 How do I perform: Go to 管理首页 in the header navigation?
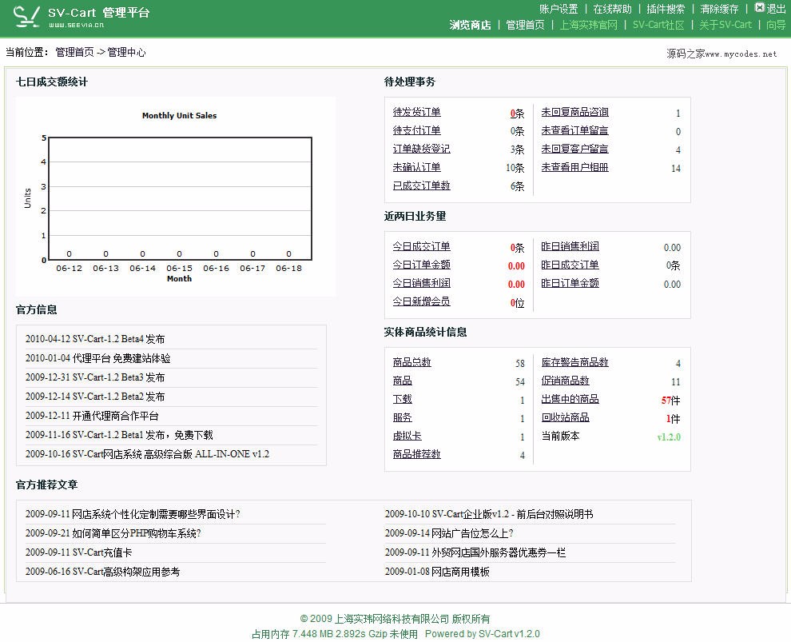(525, 25)
